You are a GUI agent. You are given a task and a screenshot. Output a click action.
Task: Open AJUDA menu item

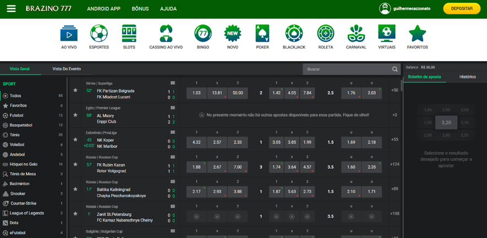click(168, 9)
